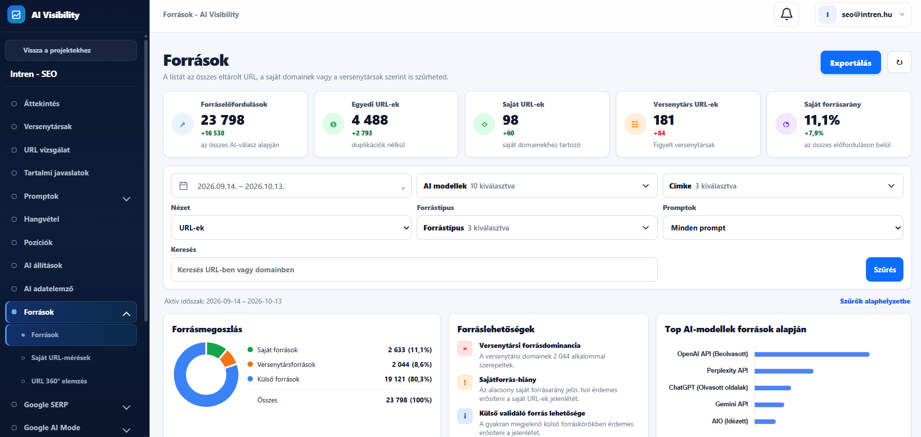Click the AI Visibility logo icon
The image size is (921, 437).
16,15
